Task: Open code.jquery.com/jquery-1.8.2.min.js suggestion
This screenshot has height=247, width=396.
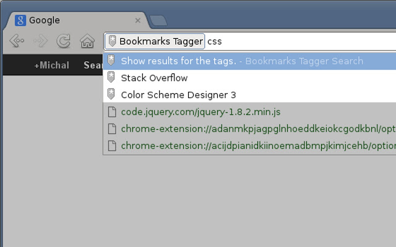Action: [249, 112]
